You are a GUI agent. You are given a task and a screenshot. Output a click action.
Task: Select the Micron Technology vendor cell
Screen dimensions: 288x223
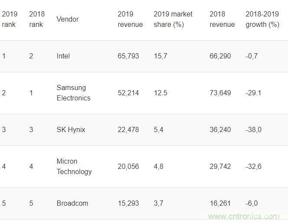tap(74, 166)
